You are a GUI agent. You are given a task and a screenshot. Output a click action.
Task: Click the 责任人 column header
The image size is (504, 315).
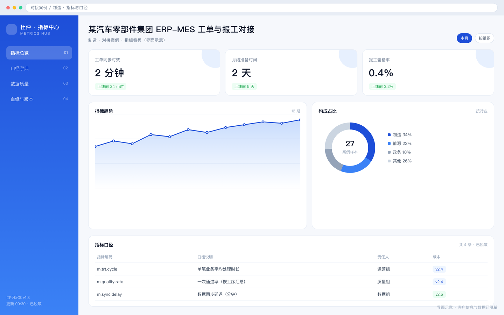point(383,257)
